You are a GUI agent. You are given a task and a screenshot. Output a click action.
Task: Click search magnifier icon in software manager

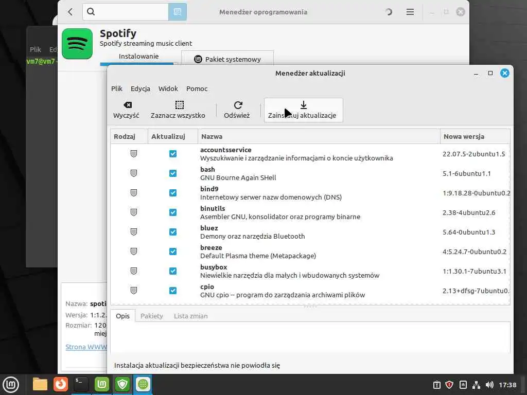pyautogui.click(x=91, y=12)
